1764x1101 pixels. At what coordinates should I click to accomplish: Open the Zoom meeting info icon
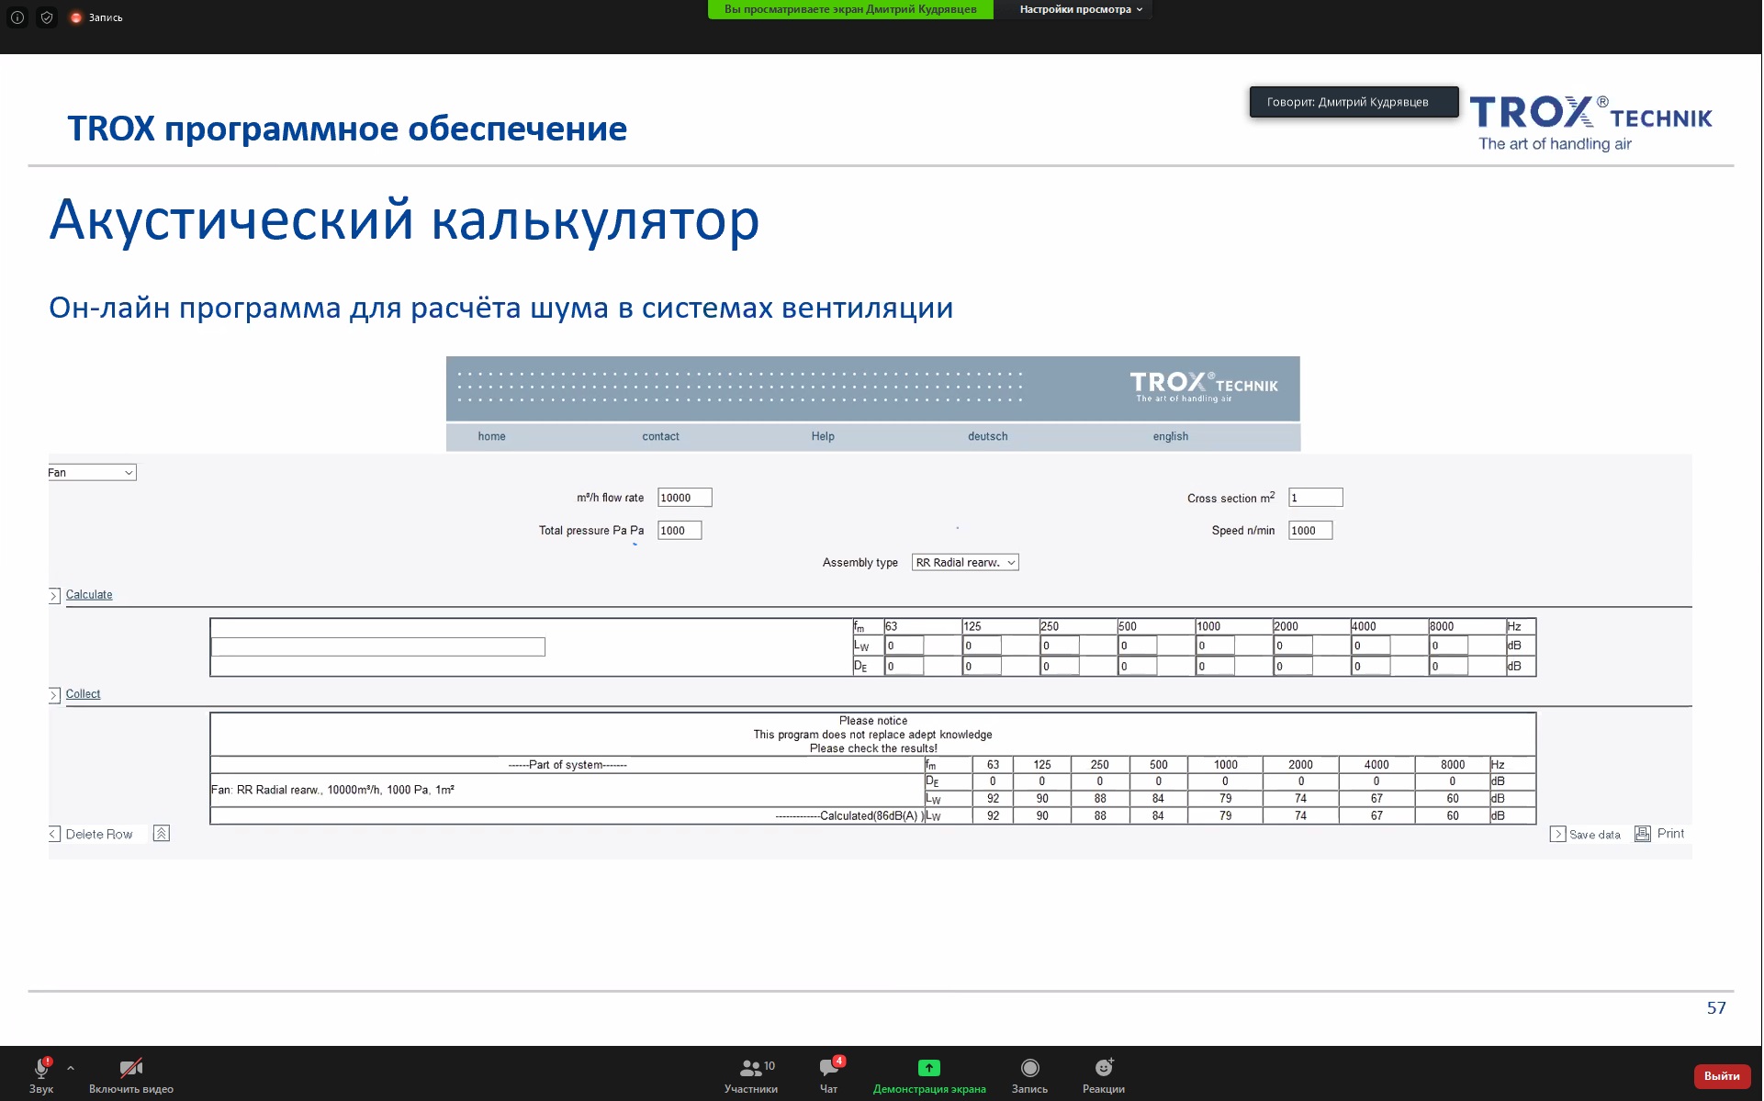tap(17, 17)
